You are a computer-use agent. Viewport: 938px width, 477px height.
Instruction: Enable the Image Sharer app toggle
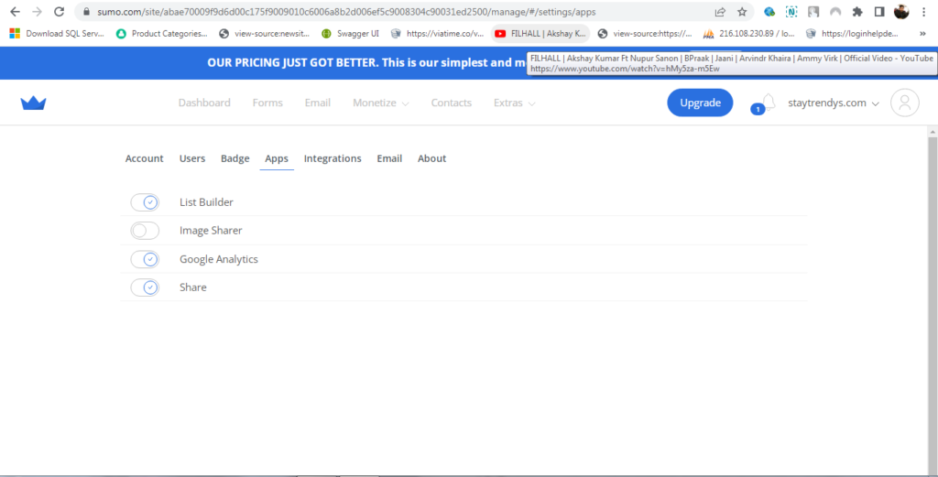coord(145,231)
